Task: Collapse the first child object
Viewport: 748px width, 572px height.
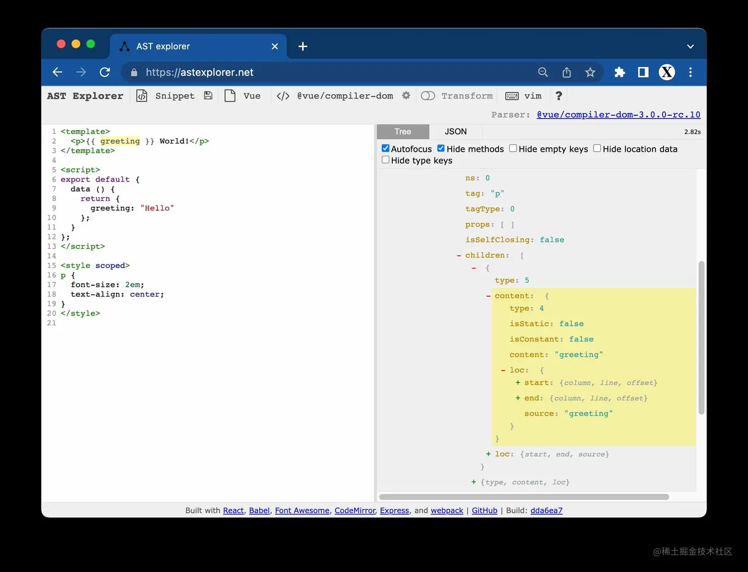Action: tap(474, 268)
